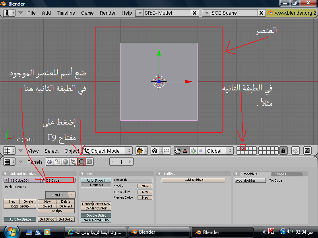Click the Make button next to Sticky
This screenshot has height=238, width=318.
tap(145, 186)
